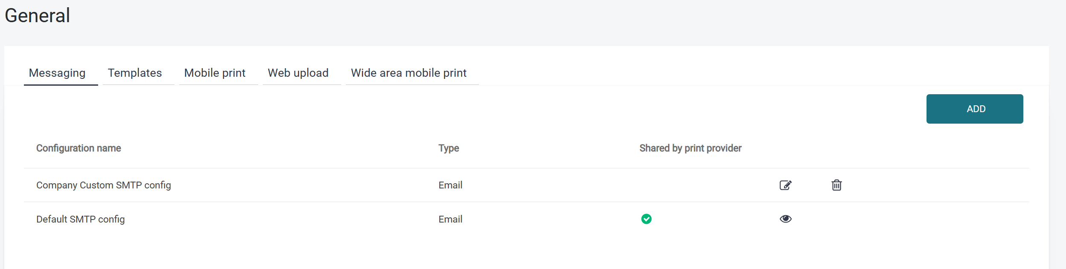Click the Type column header

pos(449,148)
